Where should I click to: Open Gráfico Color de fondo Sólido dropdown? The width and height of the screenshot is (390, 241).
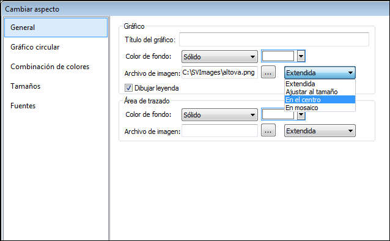[x=219, y=57]
